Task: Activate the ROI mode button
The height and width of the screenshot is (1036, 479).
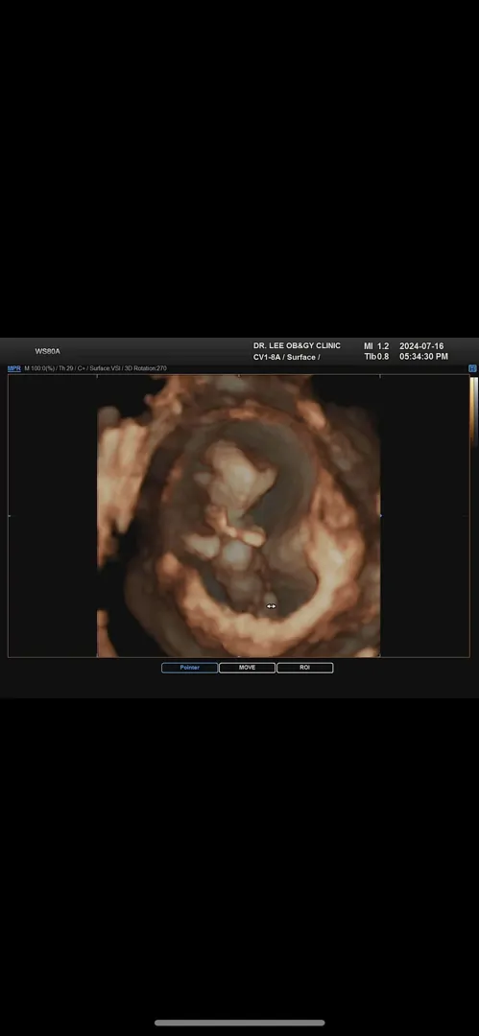Action: point(304,668)
